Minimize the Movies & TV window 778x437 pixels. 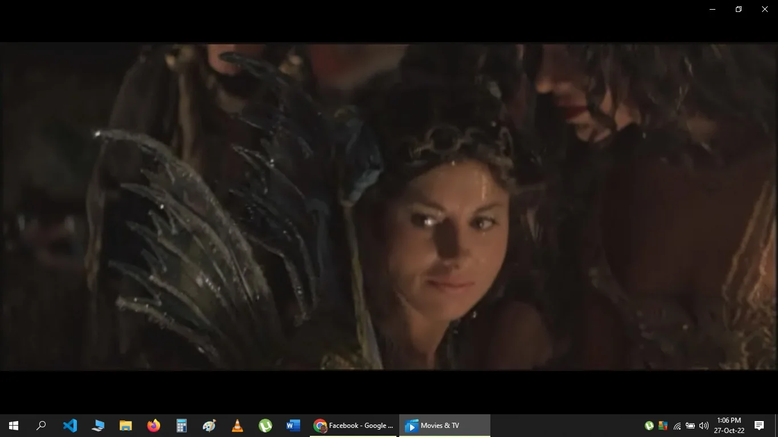713,9
